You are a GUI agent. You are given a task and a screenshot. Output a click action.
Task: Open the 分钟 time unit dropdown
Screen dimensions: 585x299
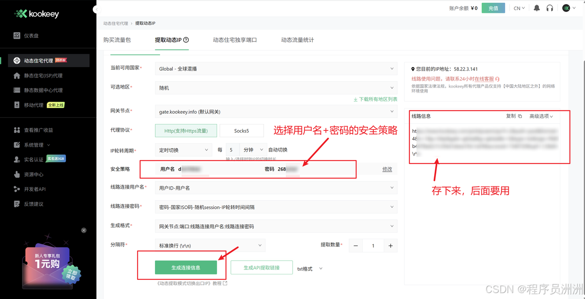tap(253, 150)
